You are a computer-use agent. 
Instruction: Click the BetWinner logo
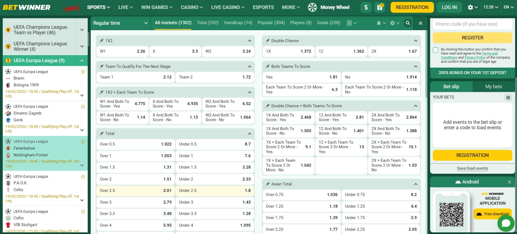pos(26,7)
